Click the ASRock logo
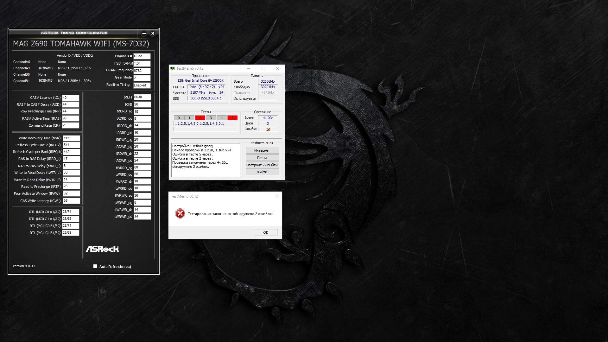 click(102, 249)
